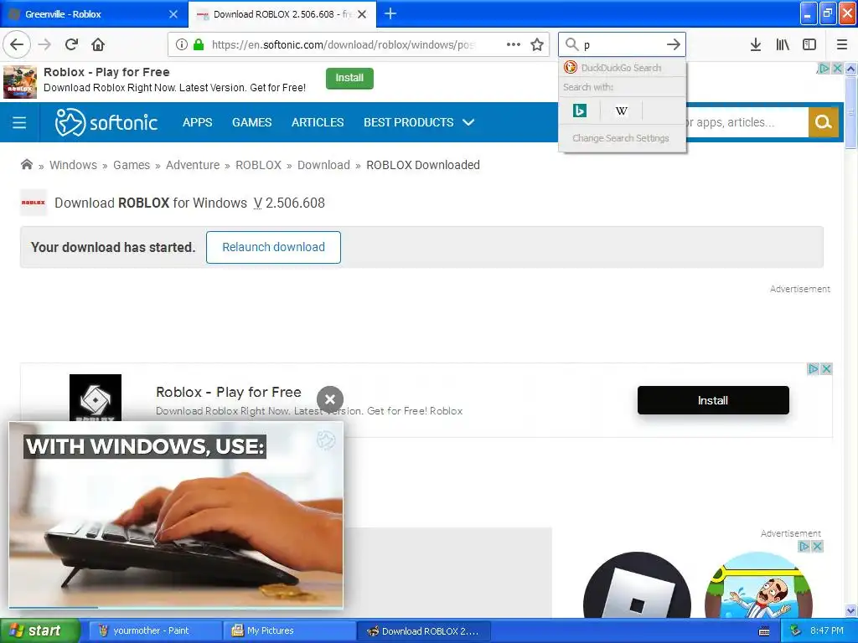The width and height of the screenshot is (858, 643).
Task: Click the scrollbar up arrow
Action: pos(850,69)
